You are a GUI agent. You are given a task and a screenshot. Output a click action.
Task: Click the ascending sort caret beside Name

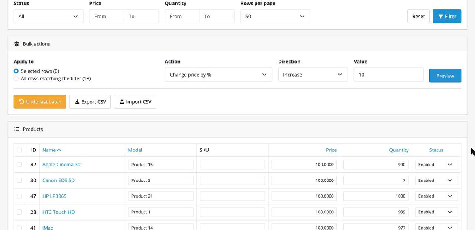pyautogui.click(x=59, y=150)
